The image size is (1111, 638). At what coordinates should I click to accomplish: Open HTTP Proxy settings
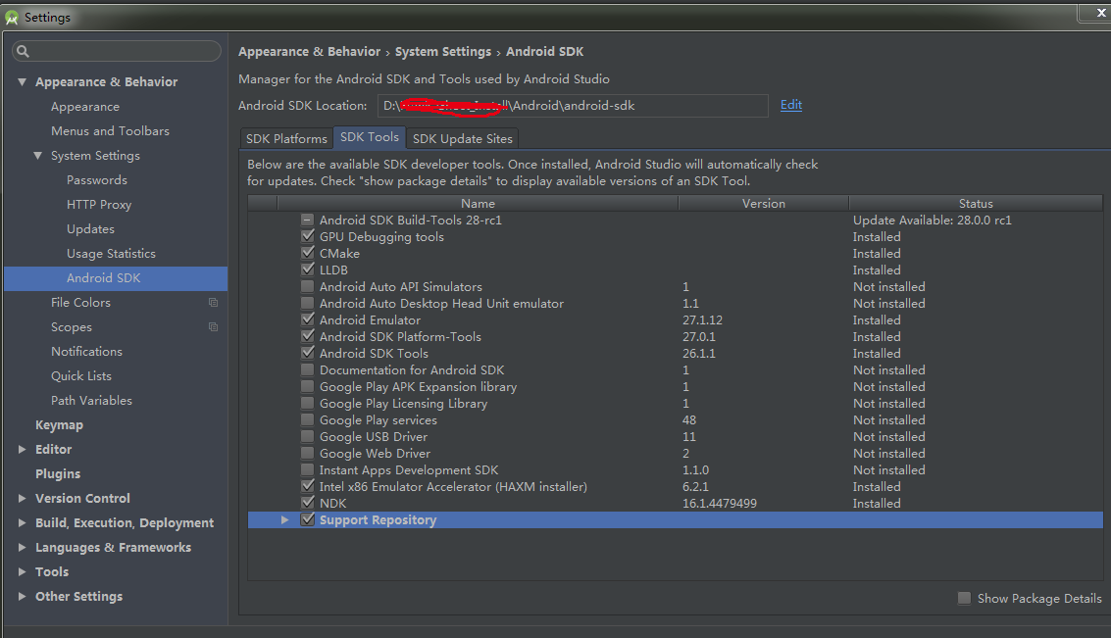(x=99, y=205)
